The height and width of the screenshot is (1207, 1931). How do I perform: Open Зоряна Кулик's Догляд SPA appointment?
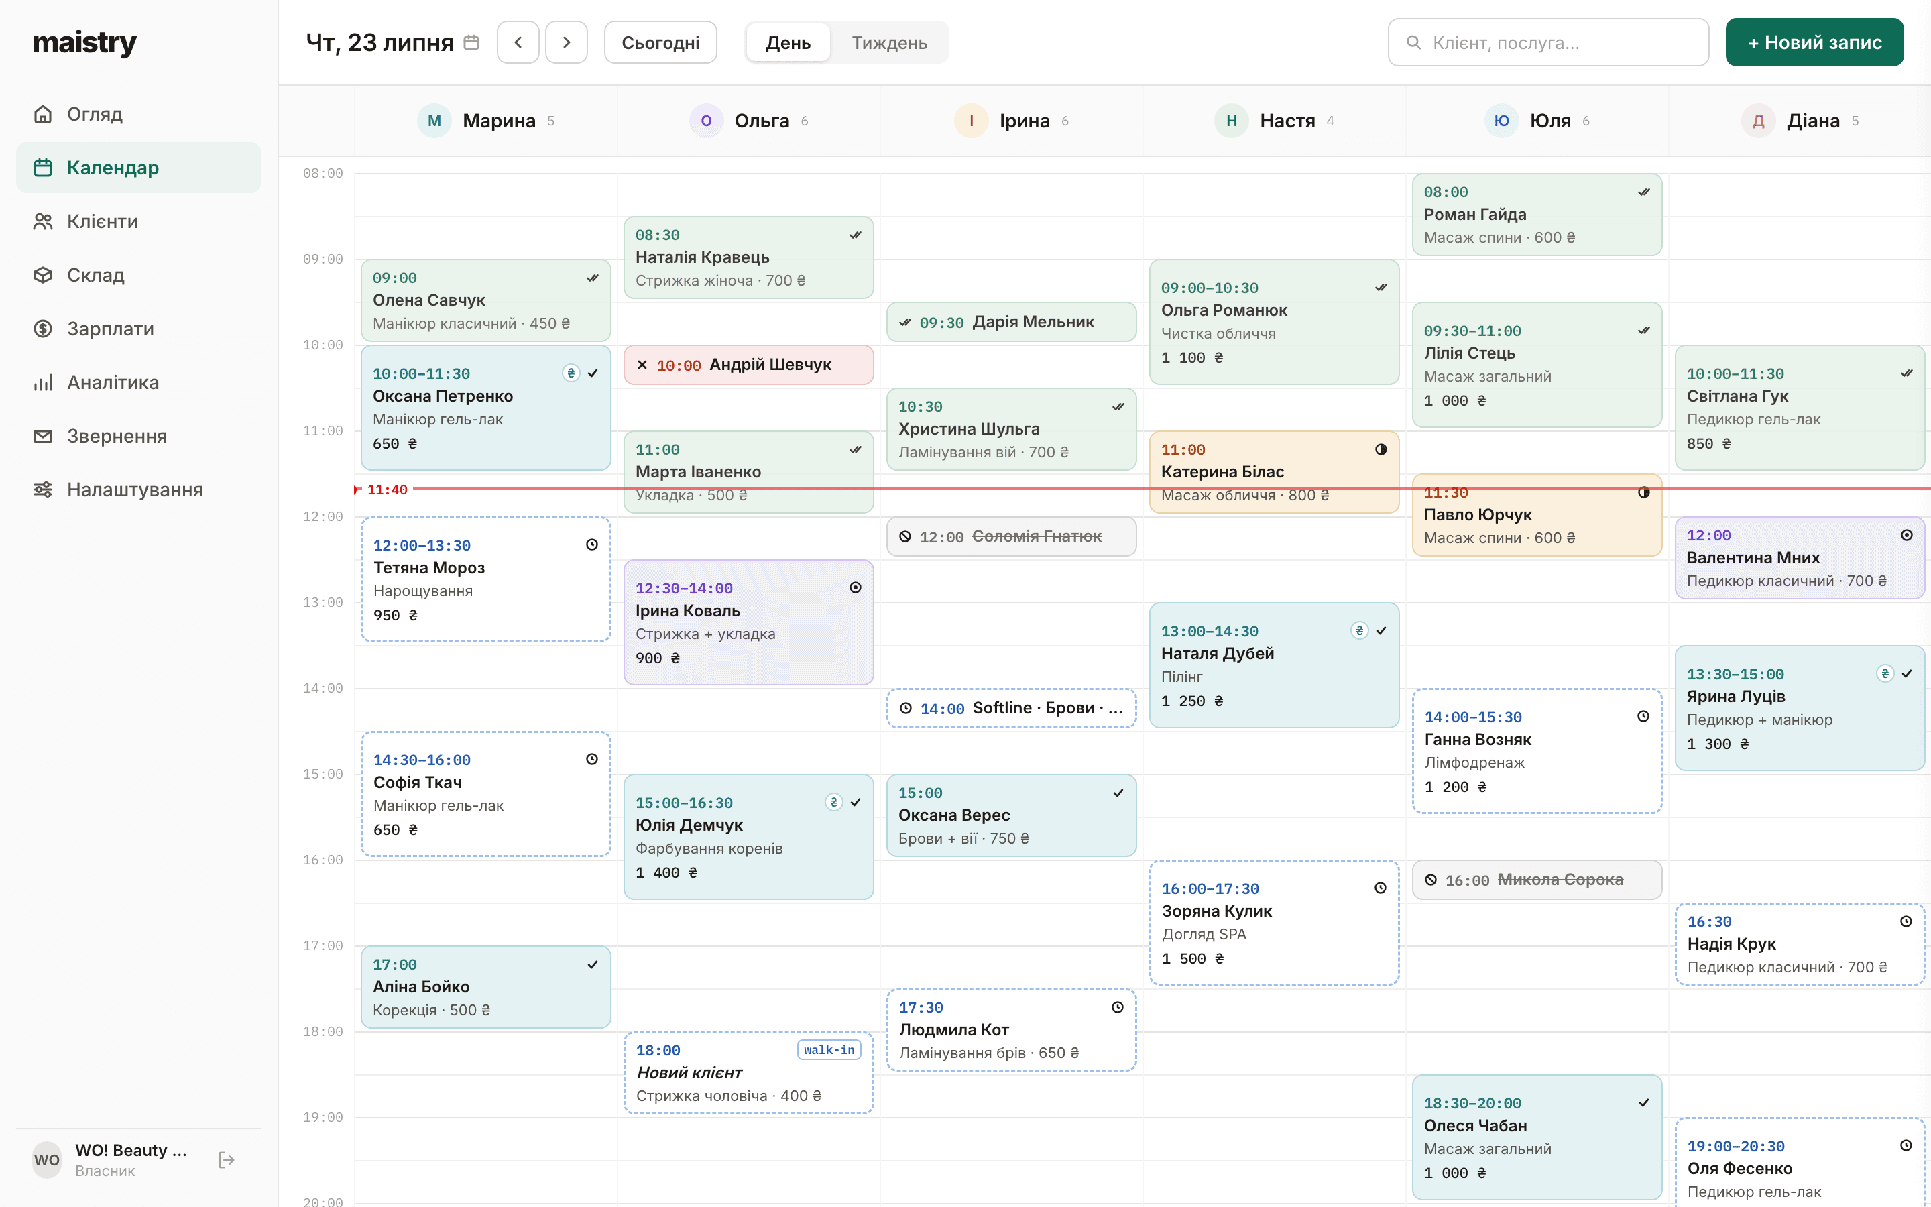point(1275,923)
